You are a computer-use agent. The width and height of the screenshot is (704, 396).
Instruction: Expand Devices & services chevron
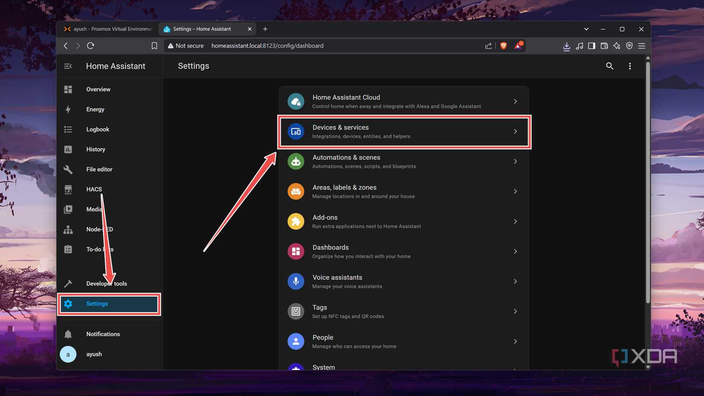coord(515,131)
